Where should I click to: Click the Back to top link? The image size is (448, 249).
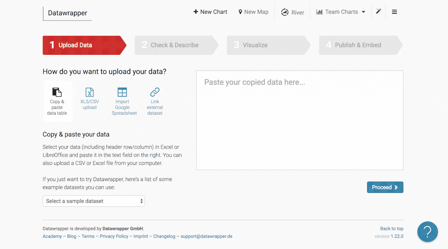[392, 229]
